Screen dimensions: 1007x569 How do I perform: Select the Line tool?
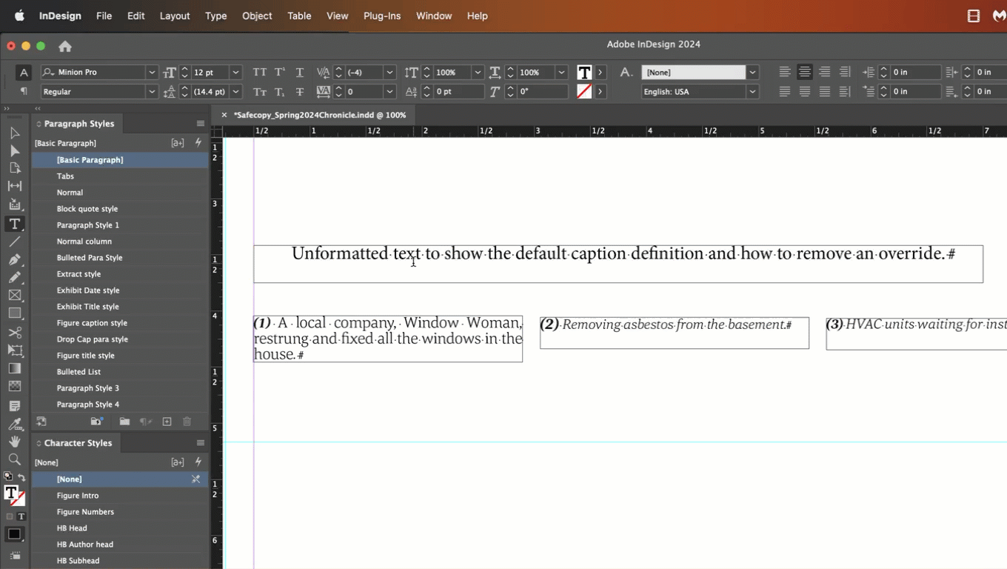point(14,242)
